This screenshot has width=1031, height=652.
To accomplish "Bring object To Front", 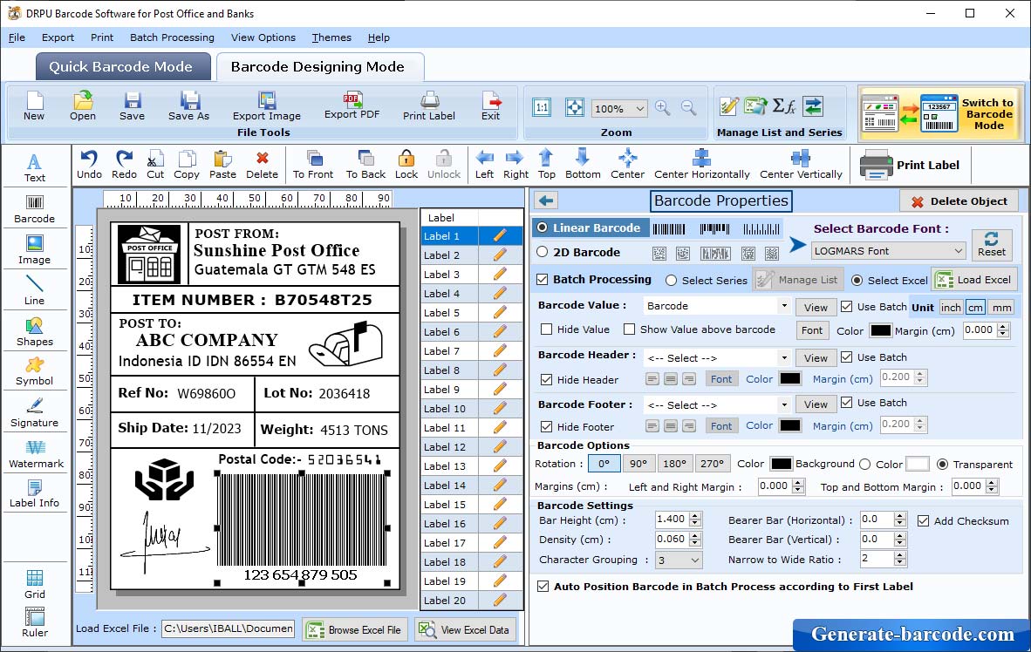I will pos(313,165).
